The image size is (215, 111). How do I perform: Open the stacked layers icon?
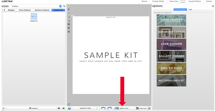pos(69,108)
